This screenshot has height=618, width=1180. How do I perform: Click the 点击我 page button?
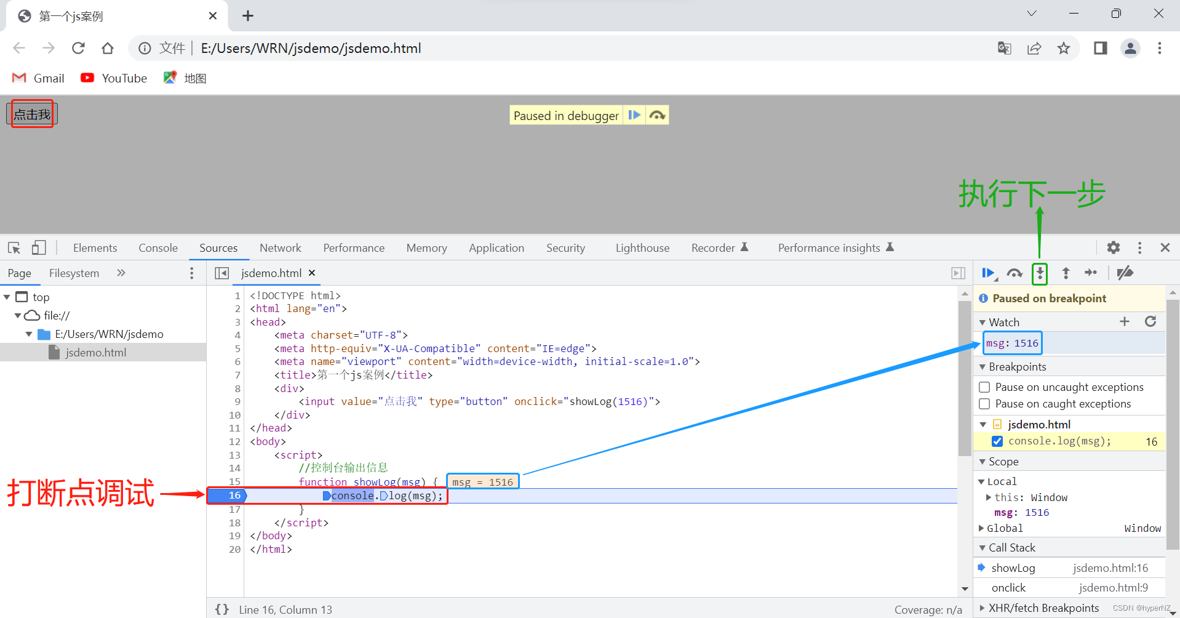coord(32,114)
